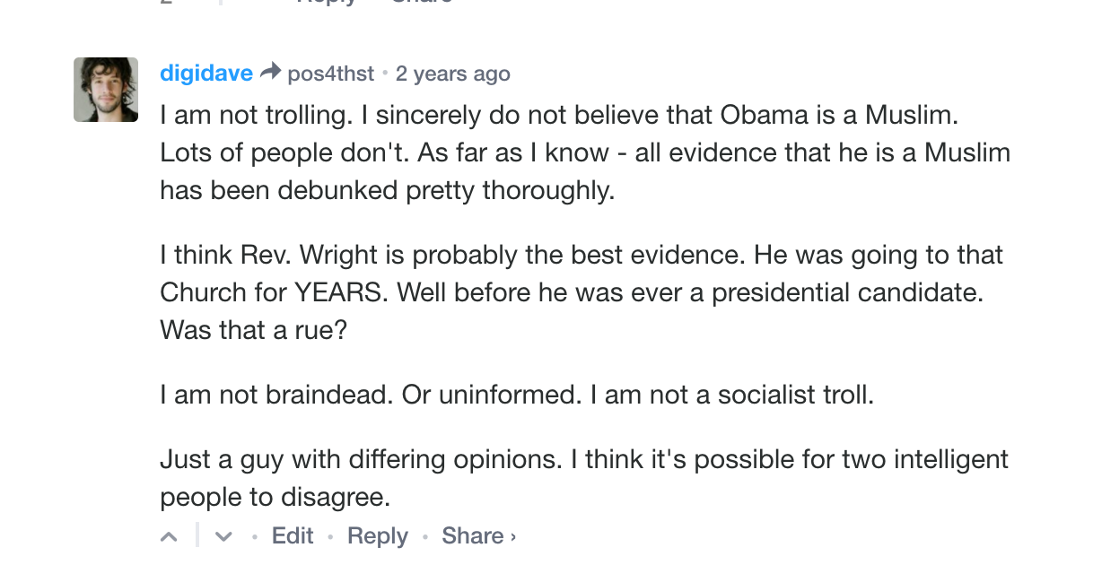Click the last line "people to disagree."
Viewport: 1093px width, 565px height.
[x=275, y=498]
